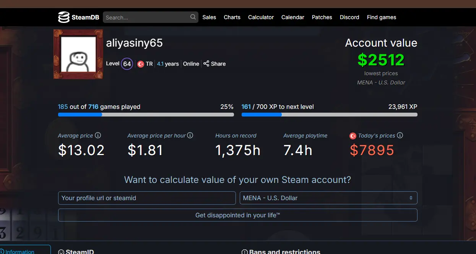Click info icon beside Average price per hour
The width and height of the screenshot is (476, 254).
[x=190, y=135]
